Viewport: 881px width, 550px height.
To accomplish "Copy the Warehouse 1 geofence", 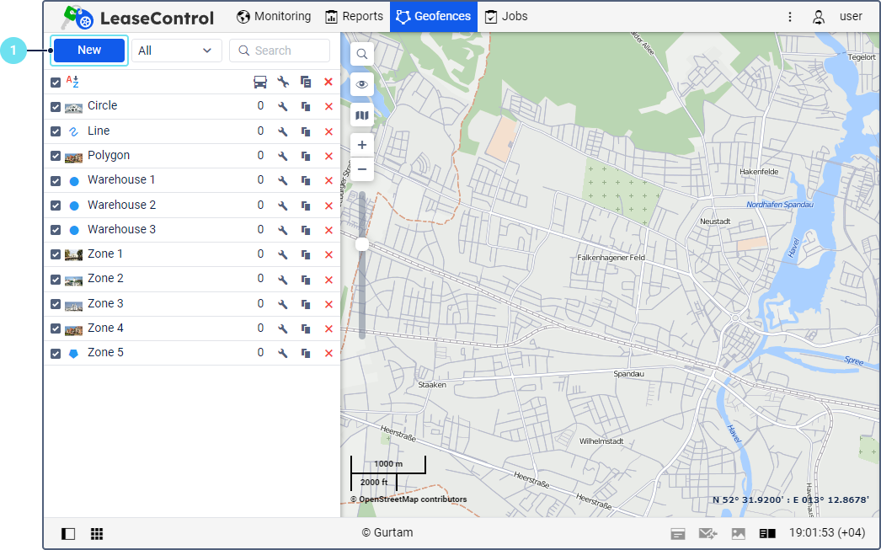I will coord(306,180).
